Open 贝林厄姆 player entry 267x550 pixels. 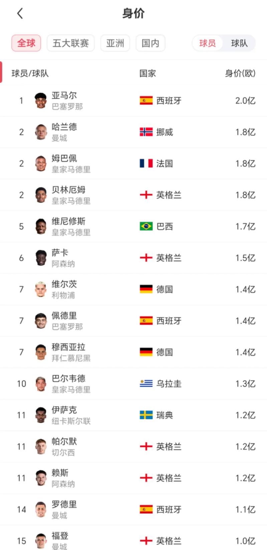(x=133, y=195)
